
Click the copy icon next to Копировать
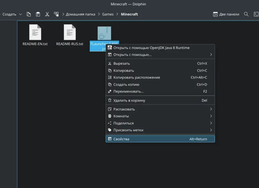[110, 71]
